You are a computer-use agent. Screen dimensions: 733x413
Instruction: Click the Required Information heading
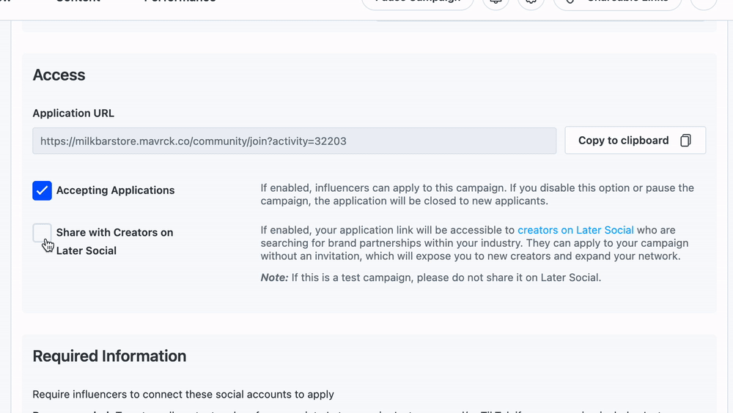[x=109, y=356]
